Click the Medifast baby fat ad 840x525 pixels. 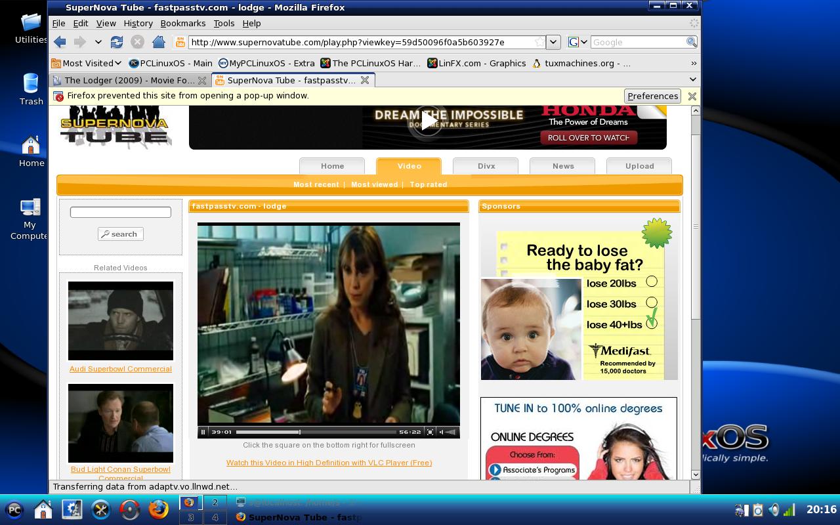[x=579, y=299]
